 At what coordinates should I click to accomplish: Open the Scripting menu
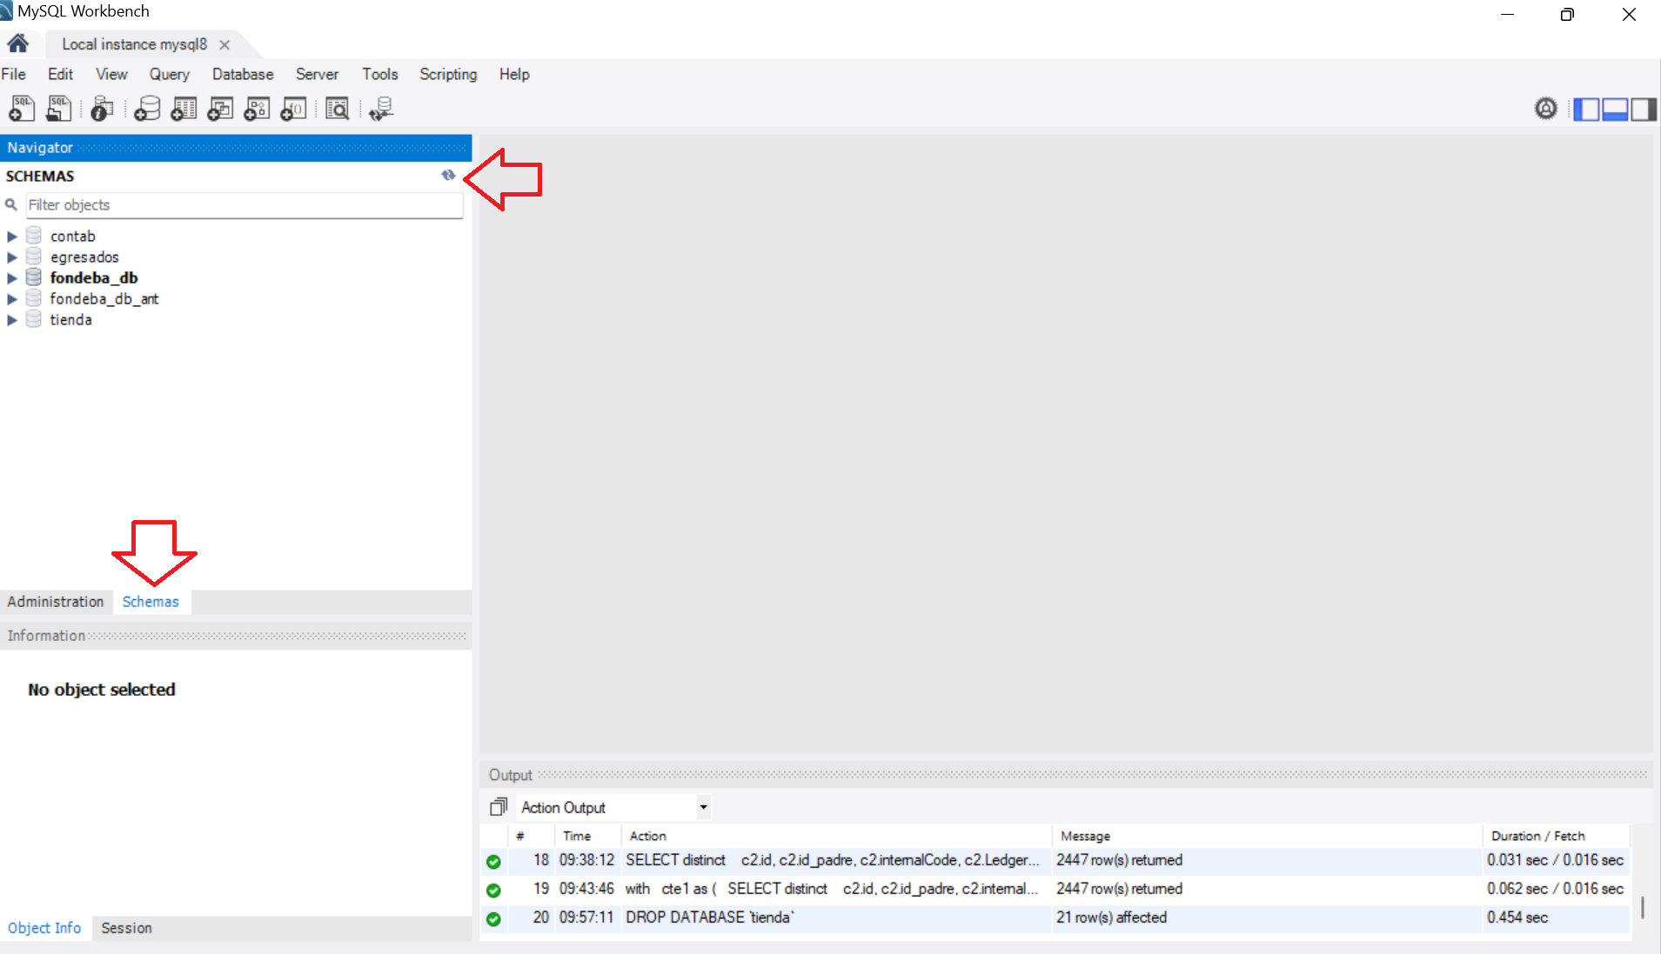448,74
